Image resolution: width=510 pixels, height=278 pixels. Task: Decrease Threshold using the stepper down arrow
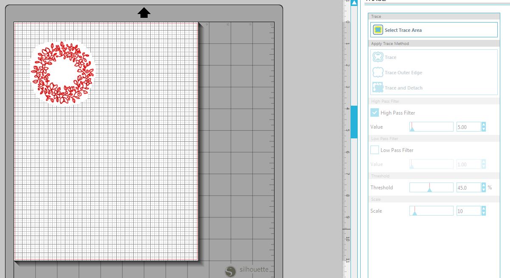point(484,190)
